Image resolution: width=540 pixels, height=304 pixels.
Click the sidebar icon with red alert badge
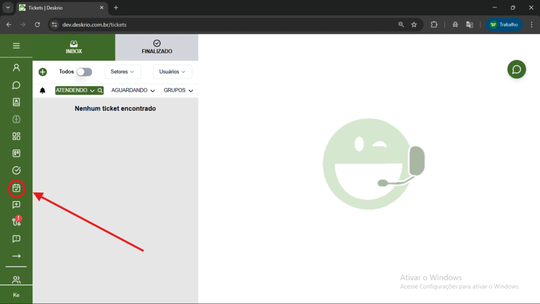[x=16, y=222]
